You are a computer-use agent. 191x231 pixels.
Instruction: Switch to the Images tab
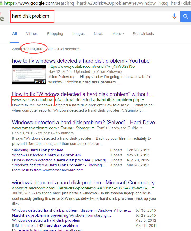(x=78, y=34)
